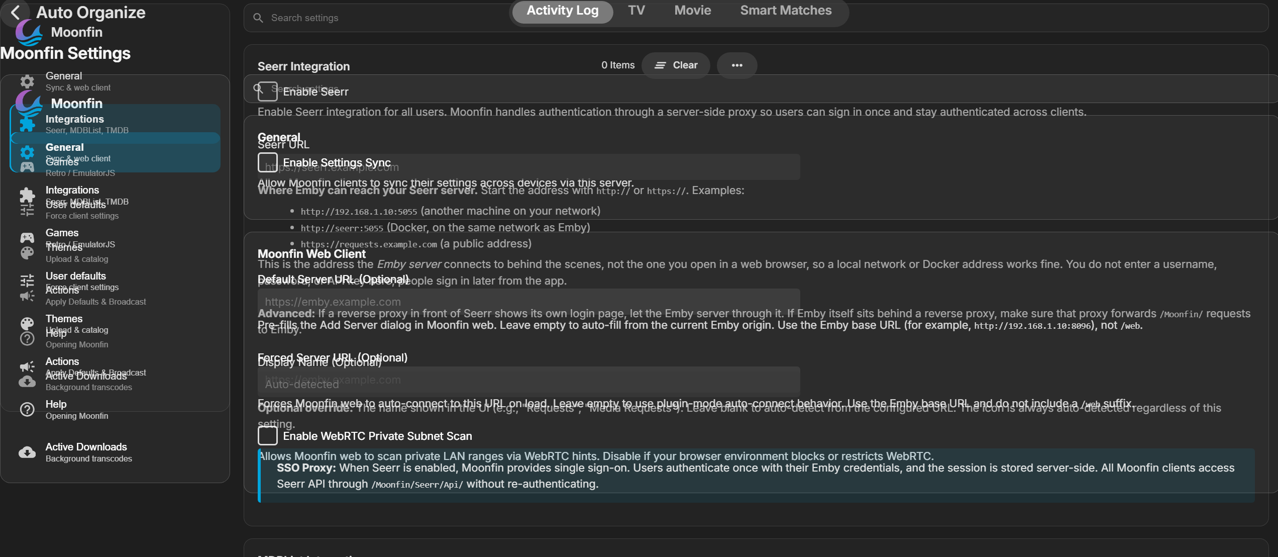
Task: Open the TV tab
Action: 636,11
